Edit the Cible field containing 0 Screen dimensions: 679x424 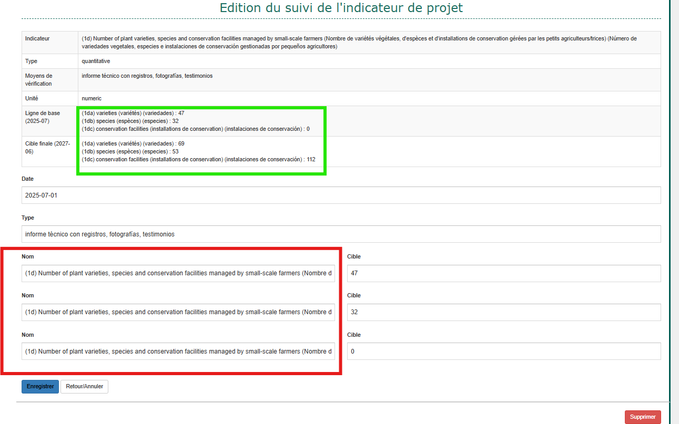click(x=503, y=351)
